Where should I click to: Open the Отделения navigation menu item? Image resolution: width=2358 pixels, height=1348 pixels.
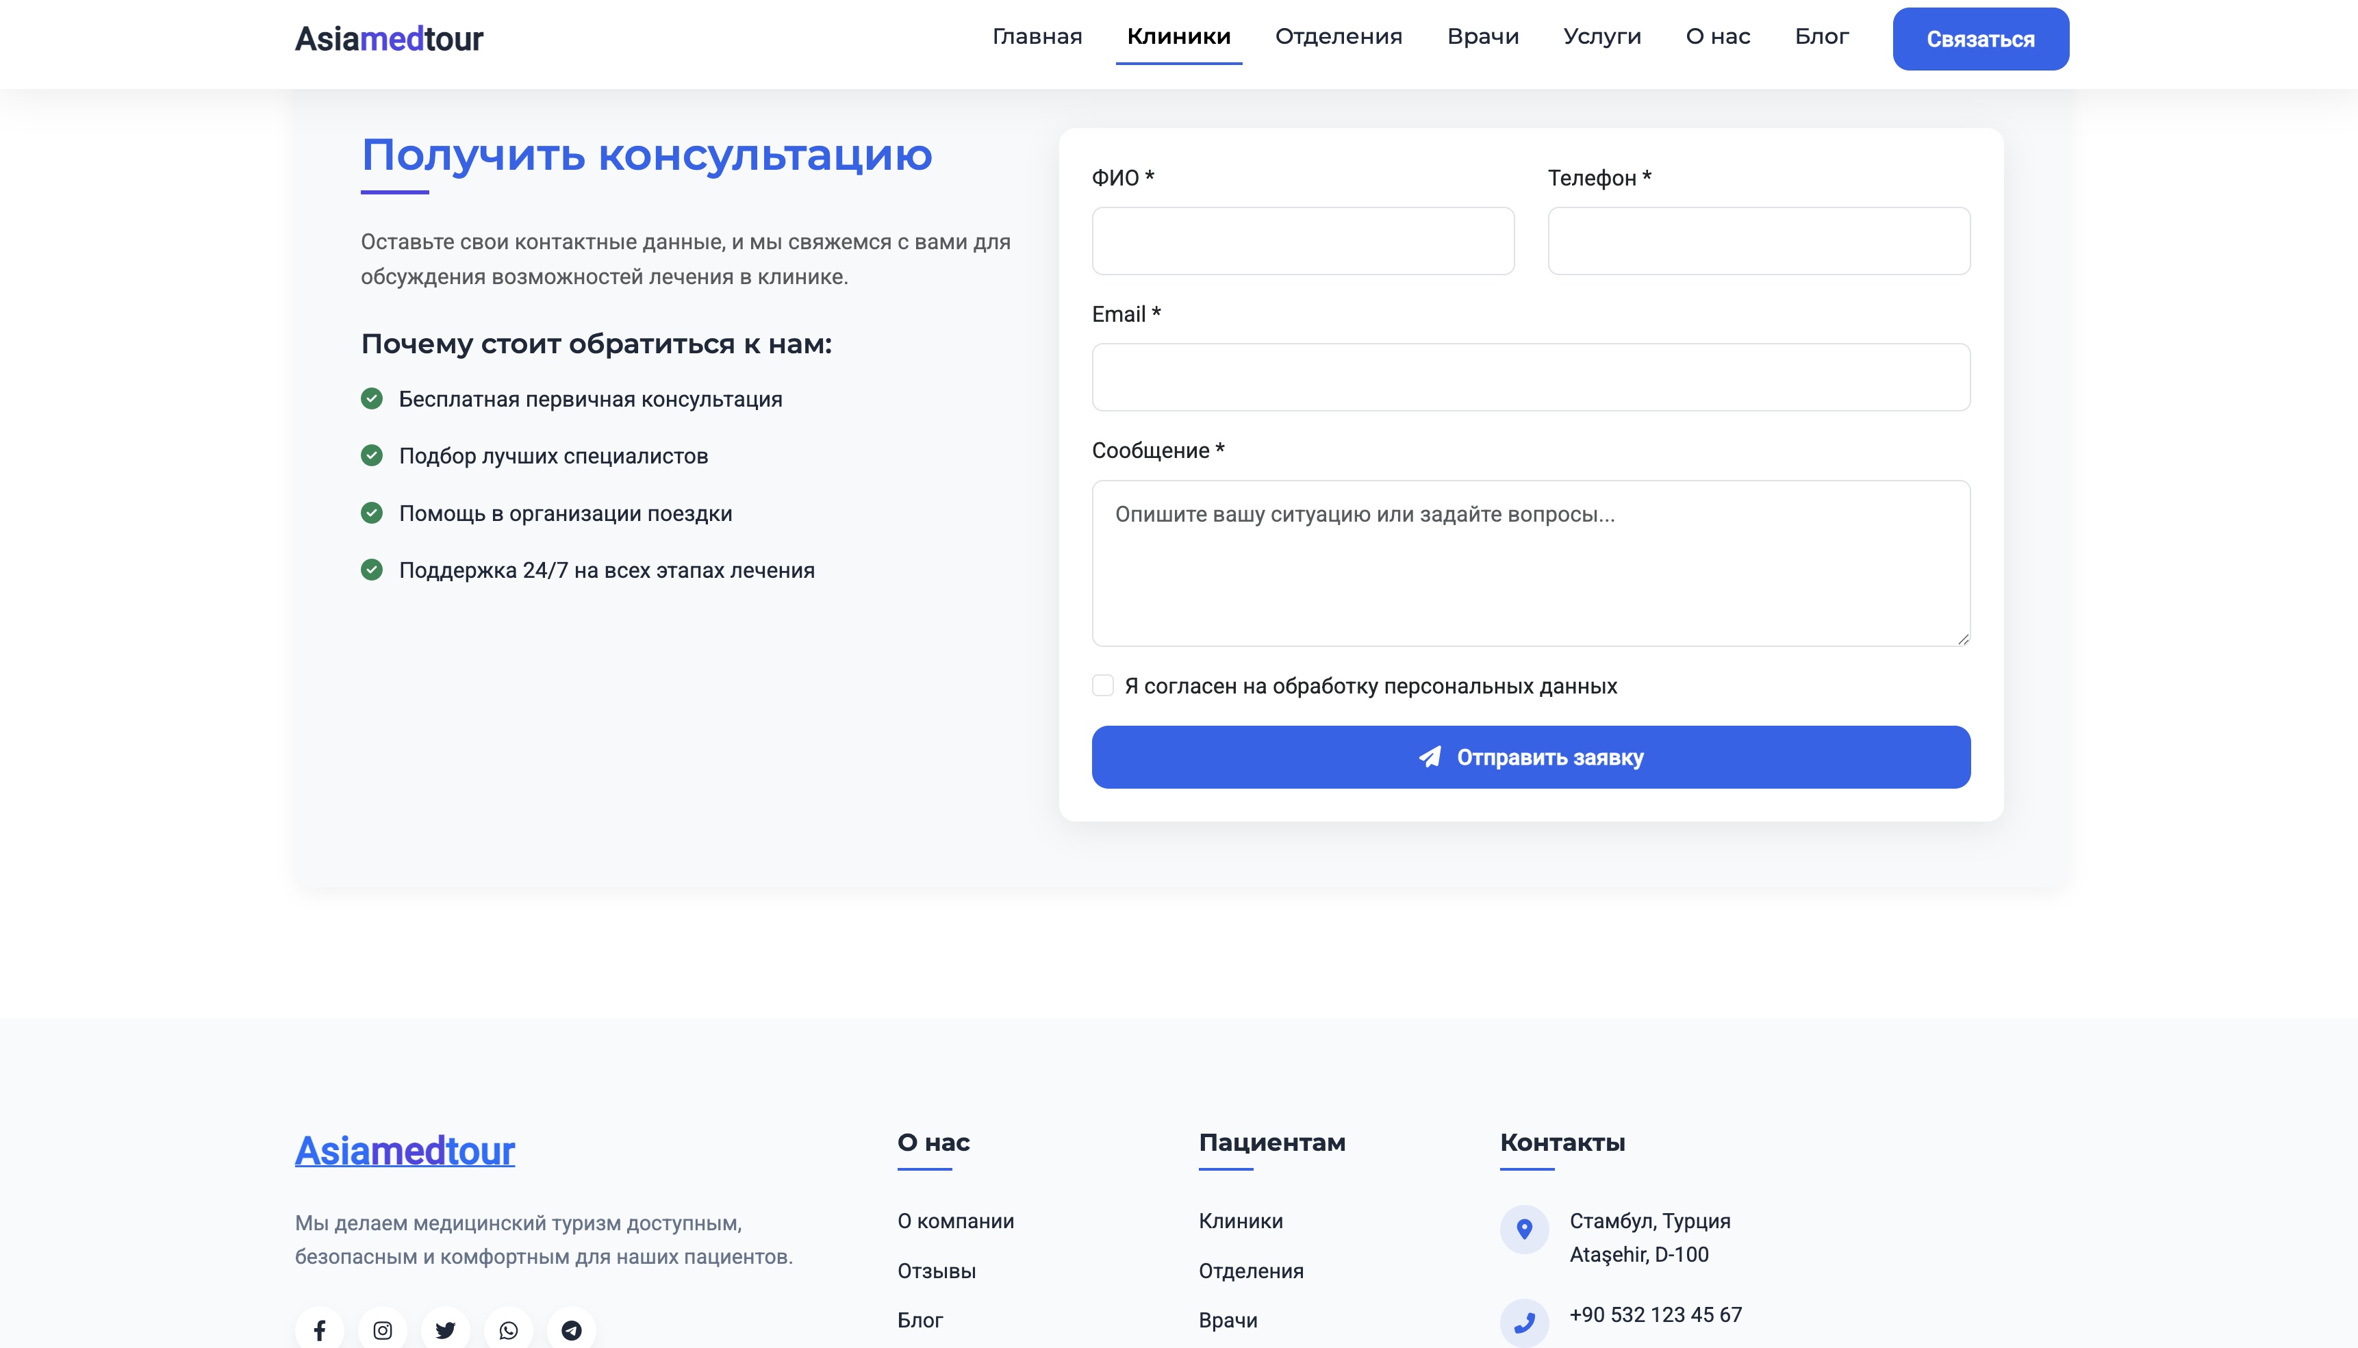(x=1340, y=37)
